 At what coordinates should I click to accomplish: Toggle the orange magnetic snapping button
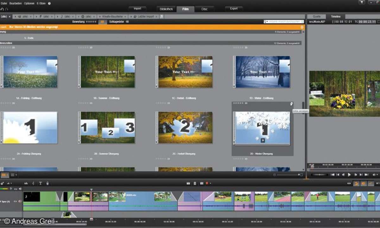coord(356,183)
